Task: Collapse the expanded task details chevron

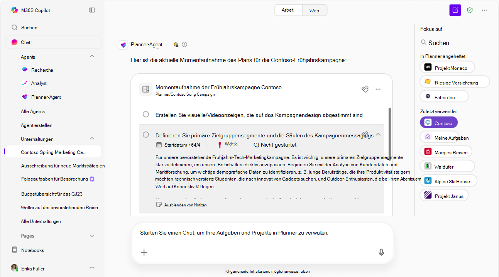Action: [378, 135]
